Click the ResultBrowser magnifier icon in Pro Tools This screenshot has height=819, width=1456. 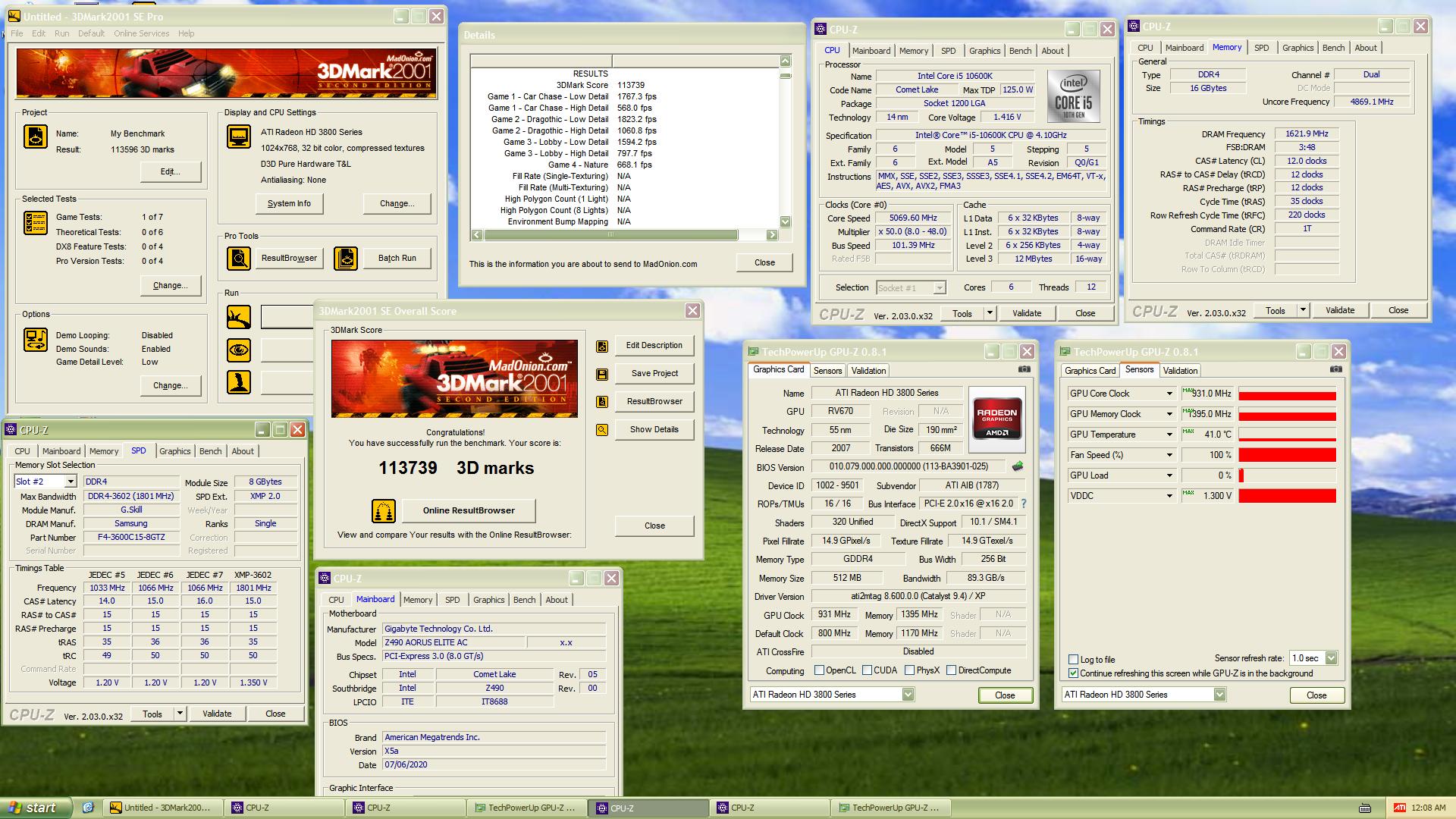pos(239,259)
